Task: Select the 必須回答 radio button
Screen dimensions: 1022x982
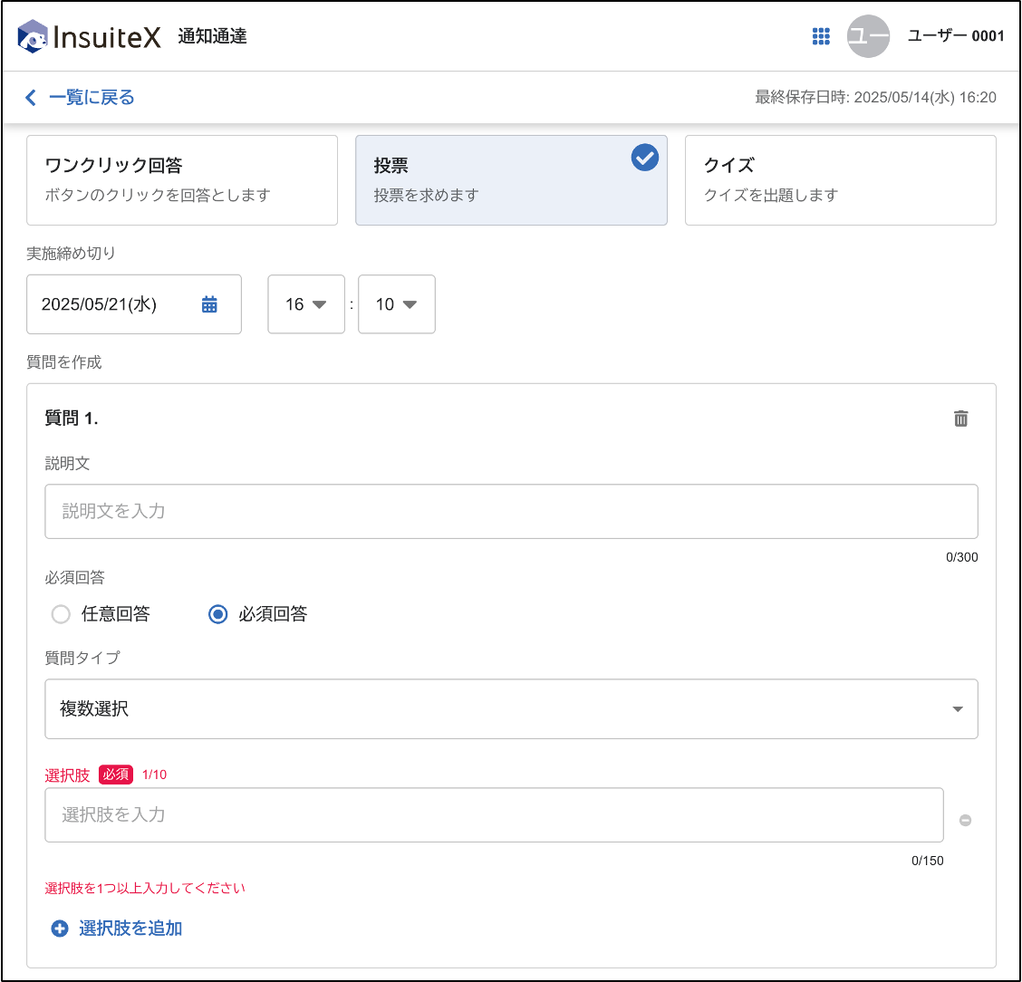Action: 217,614
